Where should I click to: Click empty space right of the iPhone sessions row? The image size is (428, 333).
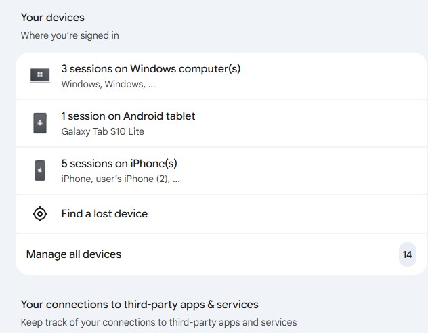pyautogui.click(x=339, y=171)
